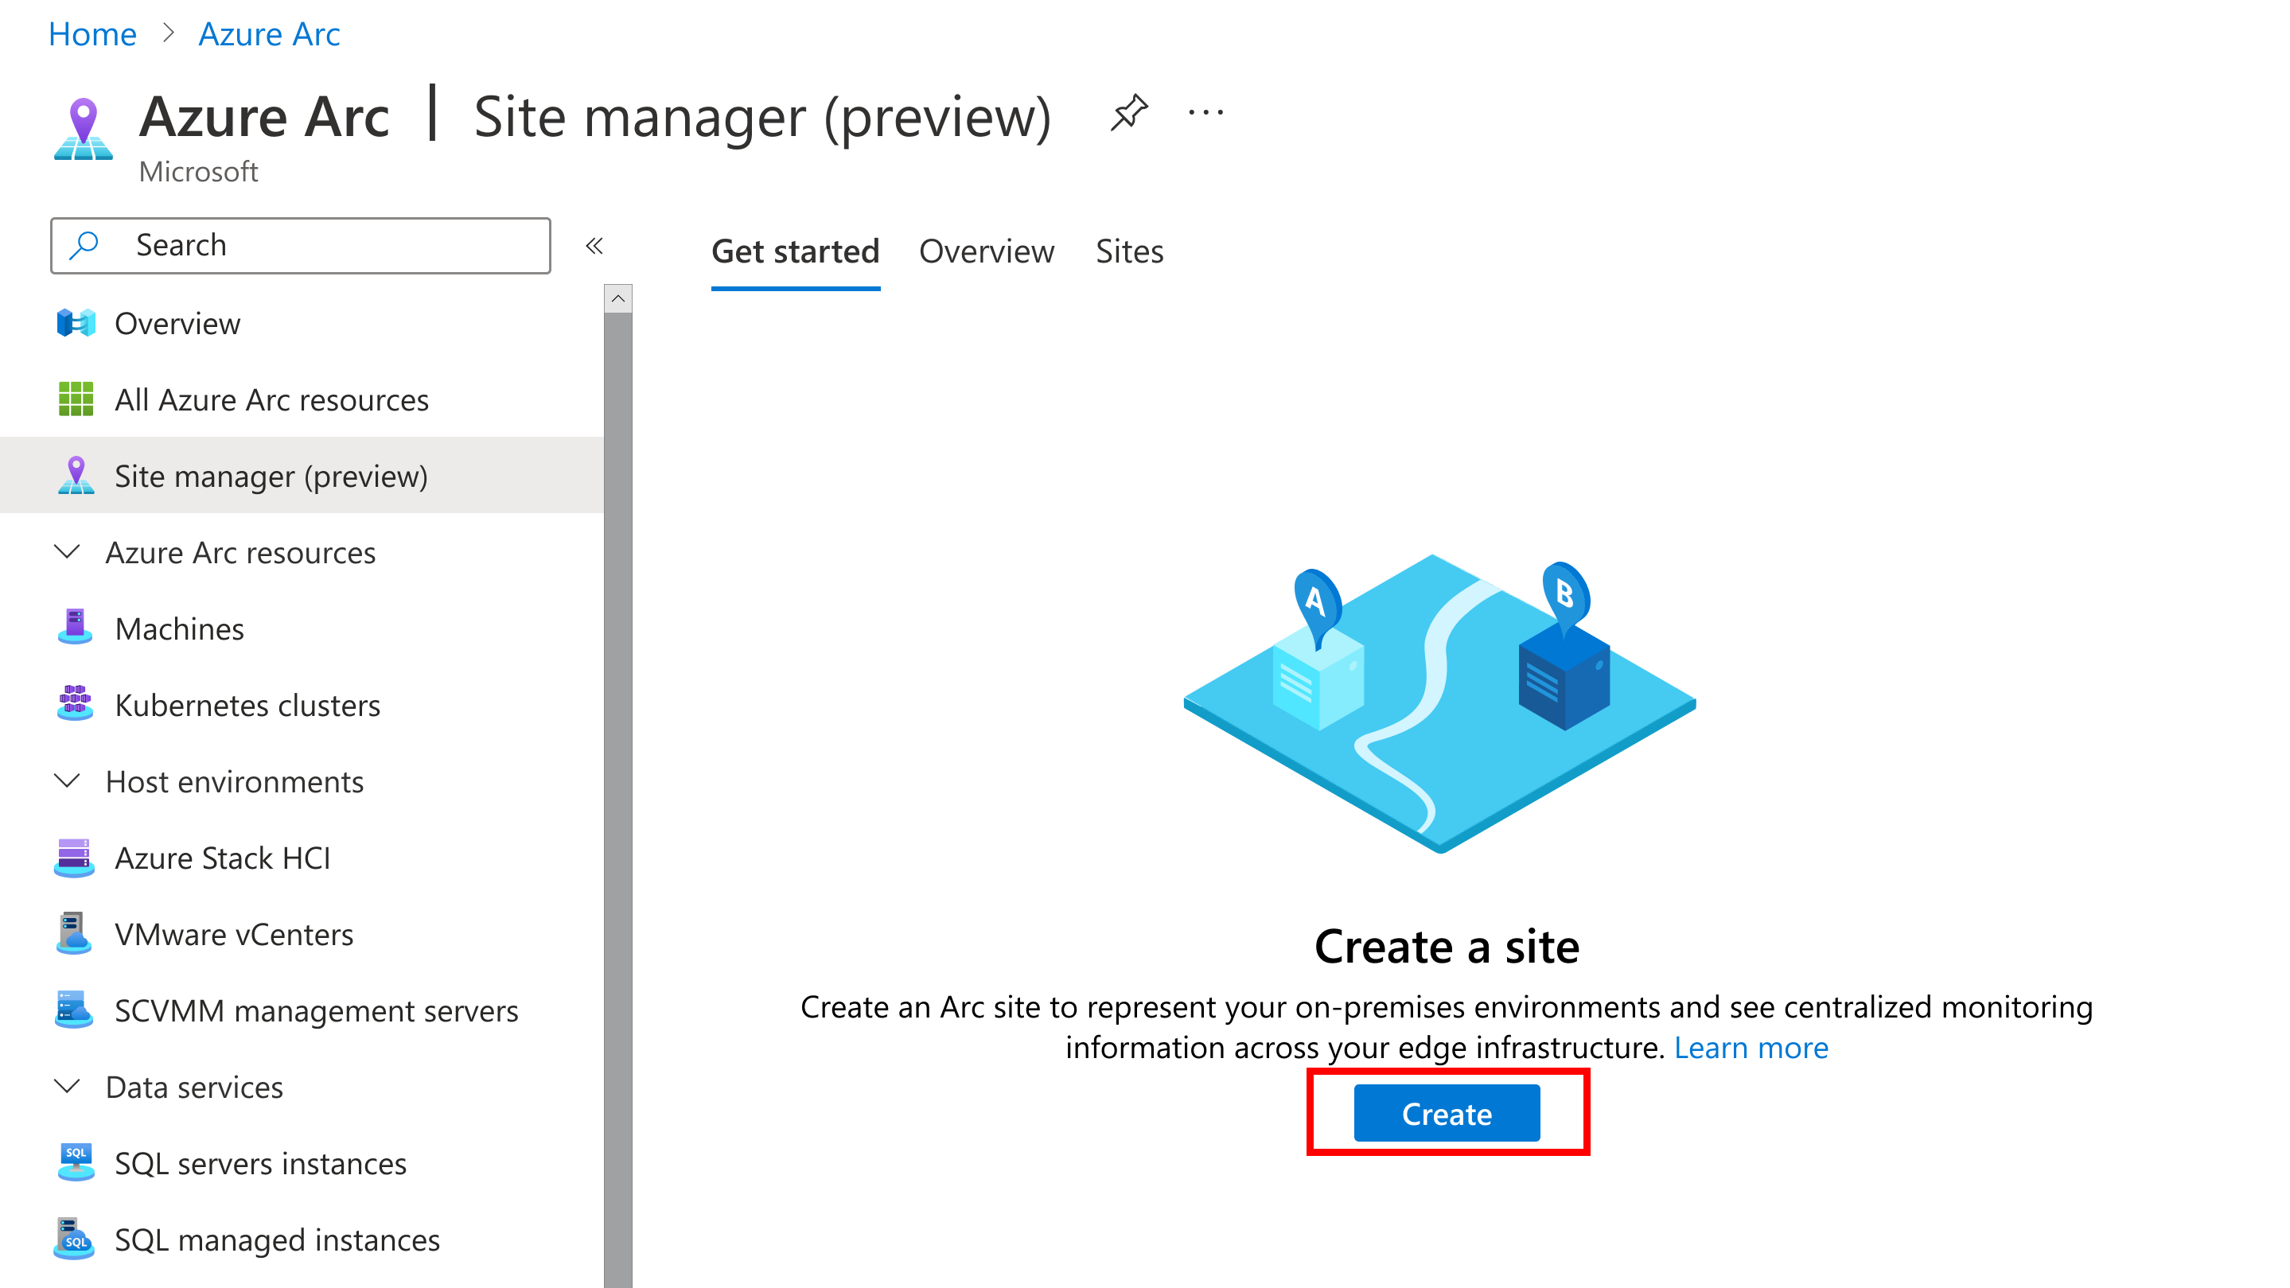
Task: Select the Get started tab
Action: pyautogui.click(x=794, y=251)
